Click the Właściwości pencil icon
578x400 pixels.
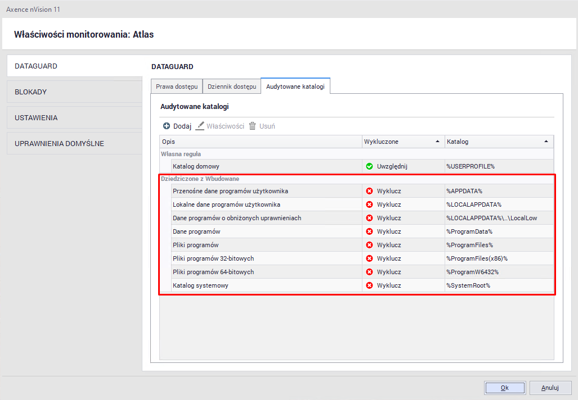pyautogui.click(x=200, y=126)
